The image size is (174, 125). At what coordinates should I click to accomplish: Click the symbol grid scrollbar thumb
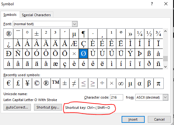pyautogui.click(x=165, y=59)
